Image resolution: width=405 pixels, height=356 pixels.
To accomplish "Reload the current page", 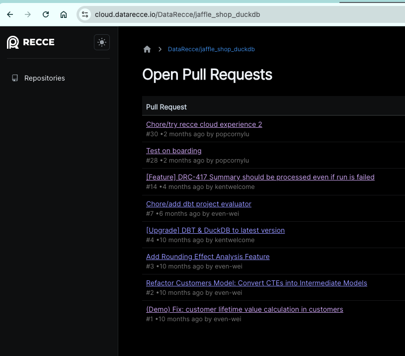I will coord(46,14).
